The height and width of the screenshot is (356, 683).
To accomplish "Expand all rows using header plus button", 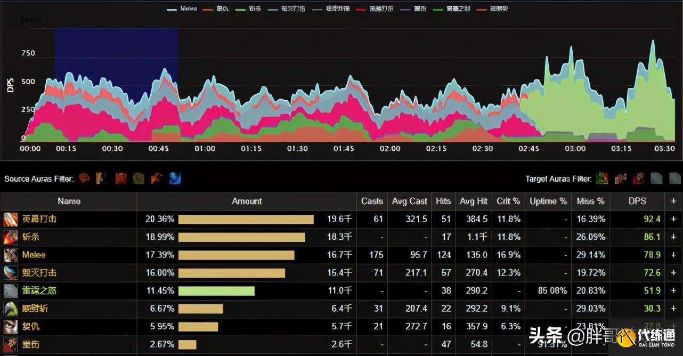I will point(673,201).
